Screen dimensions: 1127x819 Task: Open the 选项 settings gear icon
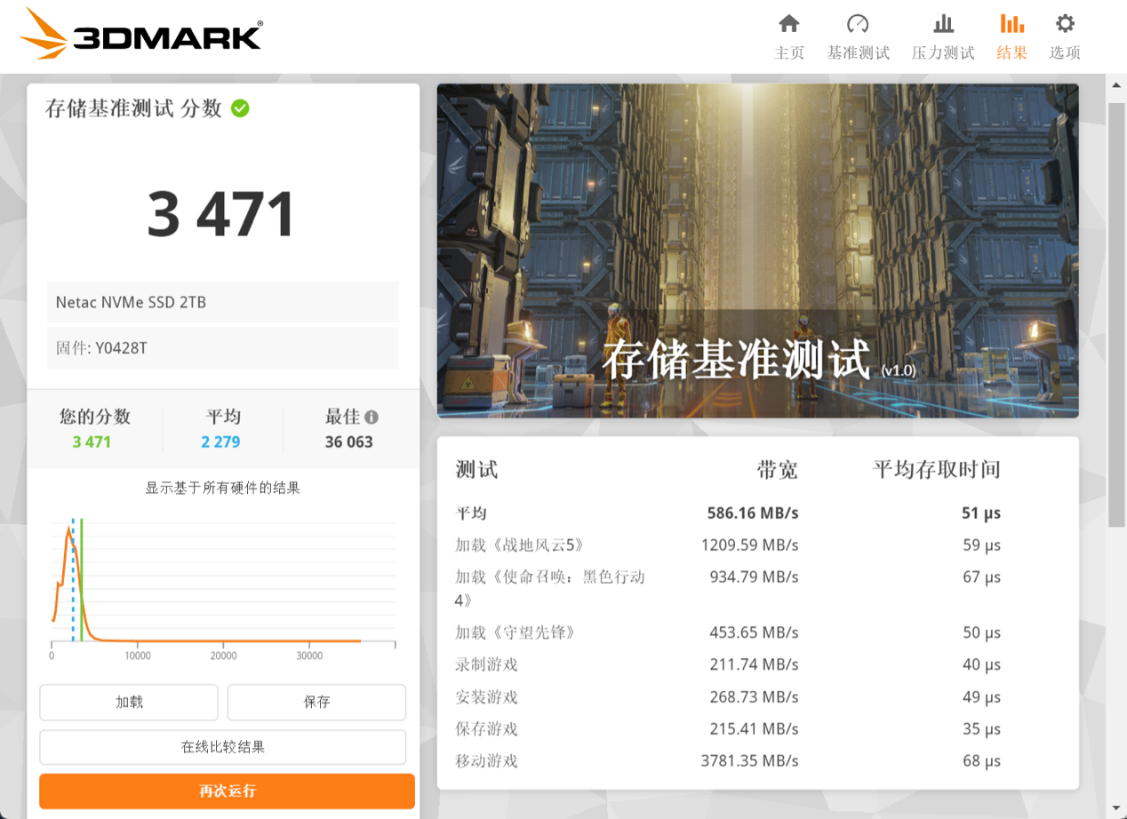[x=1064, y=26]
